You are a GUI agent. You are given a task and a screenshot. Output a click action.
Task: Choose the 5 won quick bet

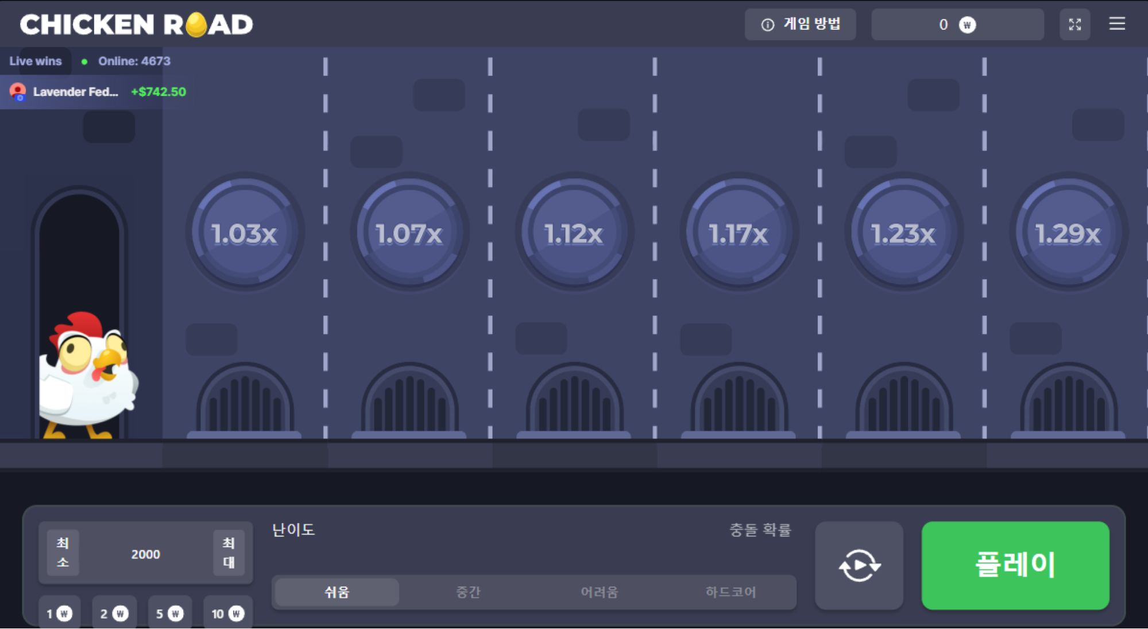click(x=170, y=613)
